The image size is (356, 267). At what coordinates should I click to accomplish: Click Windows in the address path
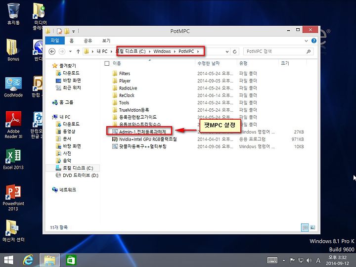point(162,51)
